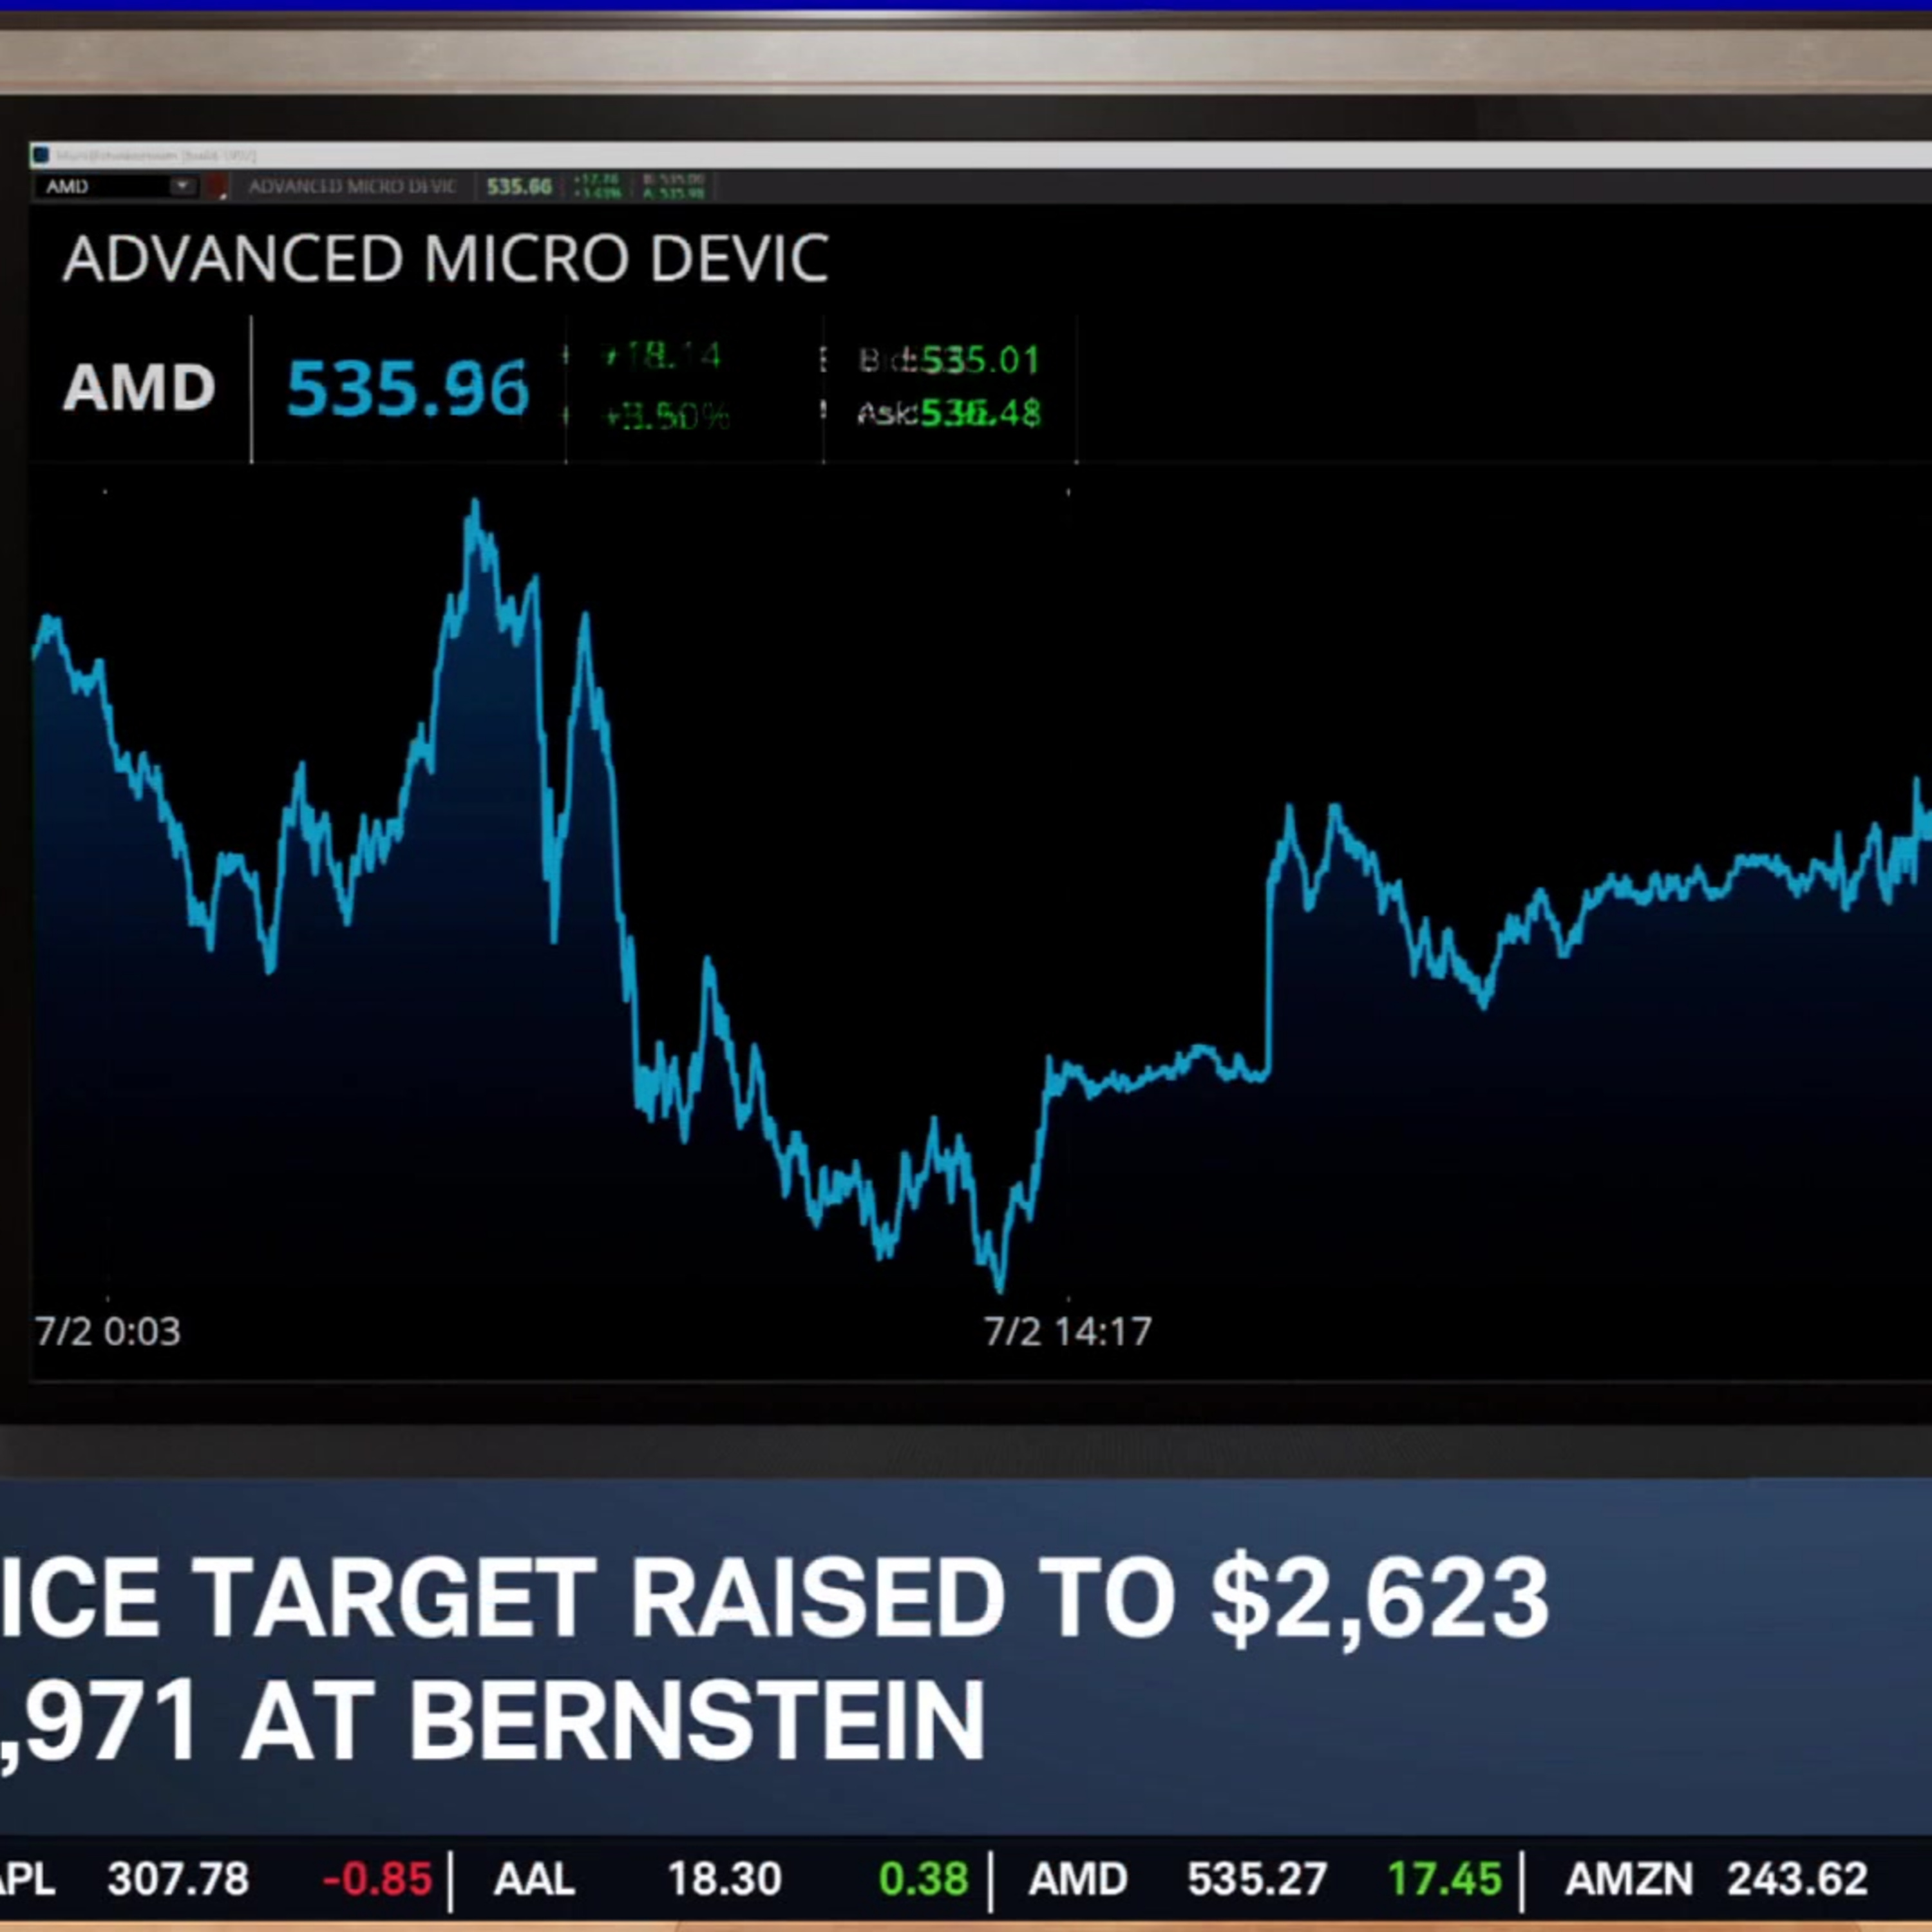The width and height of the screenshot is (1932, 1932).
Task: Click the 0.38 change in bottom ticker
Action: click(923, 1880)
